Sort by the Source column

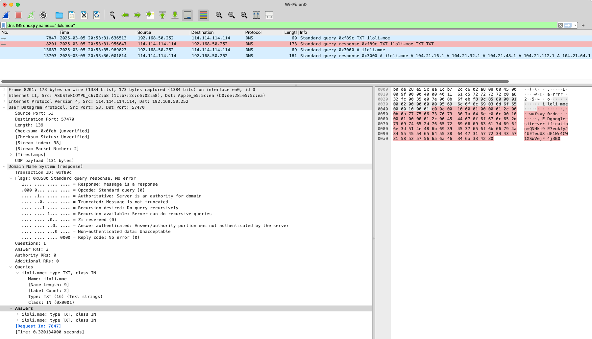[x=163, y=33]
